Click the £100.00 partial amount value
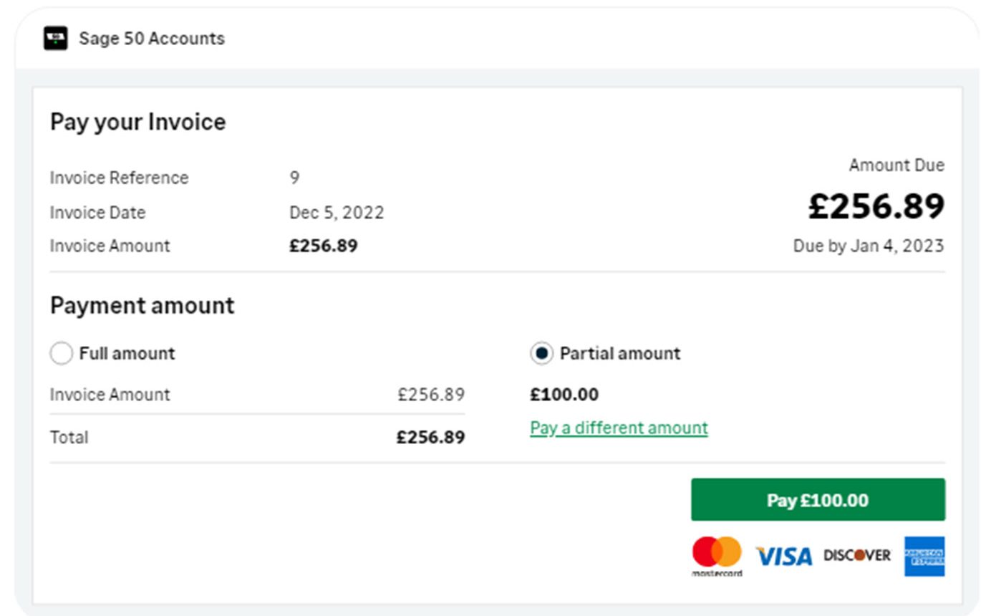Screen dimensions: 981x616 [564, 395]
